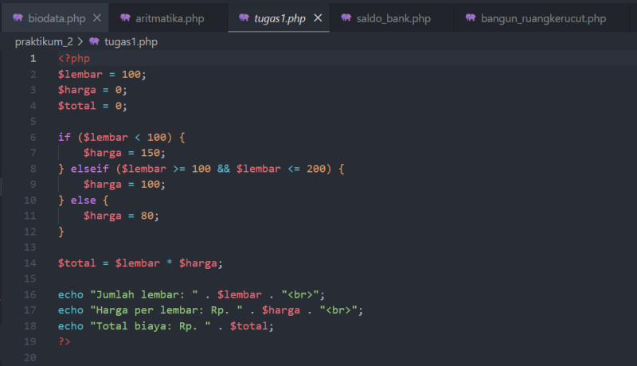This screenshot has height=366, width=637.
Task: Close the biodata.php tab
Action: pos(97,18)
